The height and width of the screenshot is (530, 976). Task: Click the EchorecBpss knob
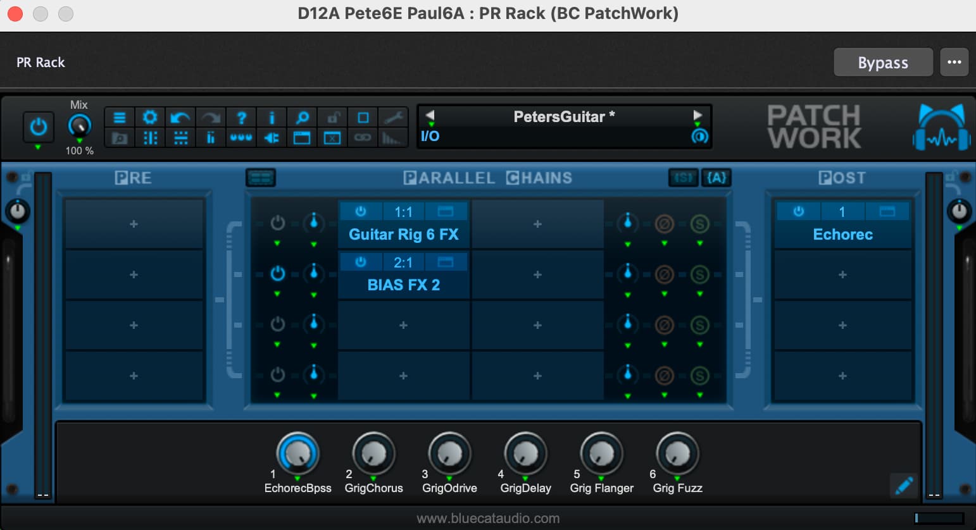coord(297,453)
